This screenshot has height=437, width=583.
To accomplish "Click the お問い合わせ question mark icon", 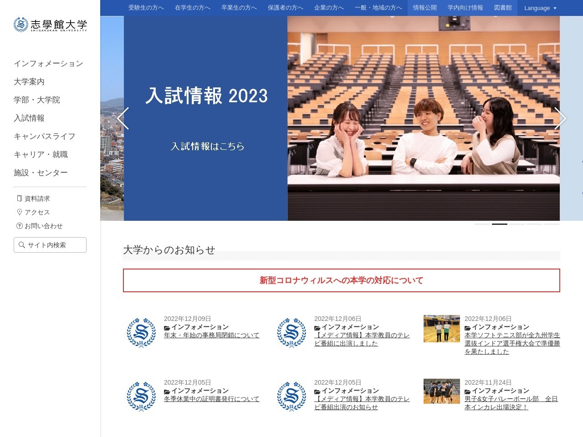I will click(x=19, y=226).
